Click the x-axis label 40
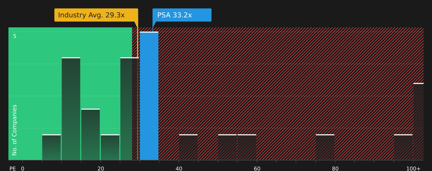Screen dimensions: 432x171 click(179, 169)
